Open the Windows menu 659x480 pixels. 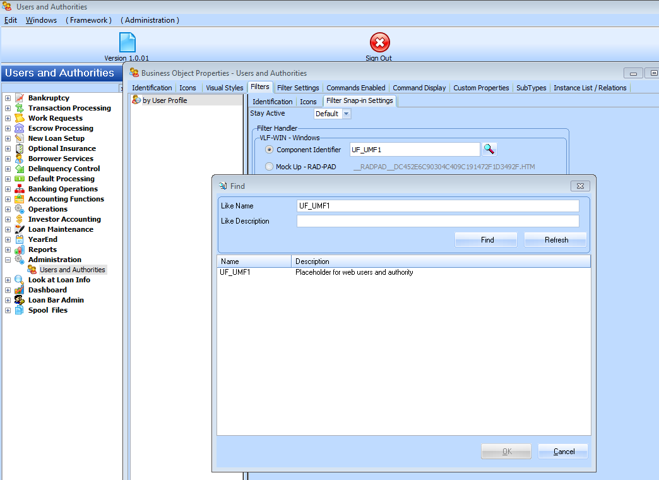pos(41,20)
